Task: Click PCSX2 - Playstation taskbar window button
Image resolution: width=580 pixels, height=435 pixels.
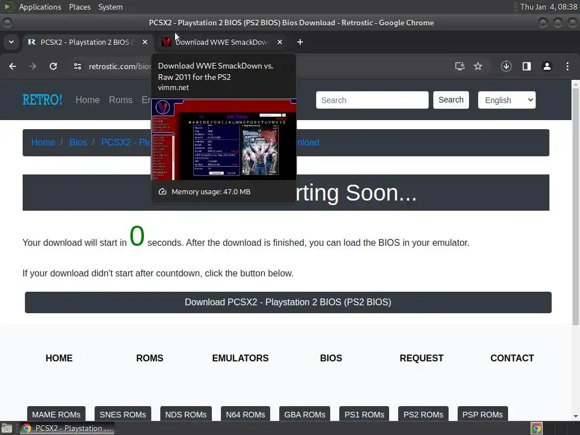Action: [x=67, y=428]
